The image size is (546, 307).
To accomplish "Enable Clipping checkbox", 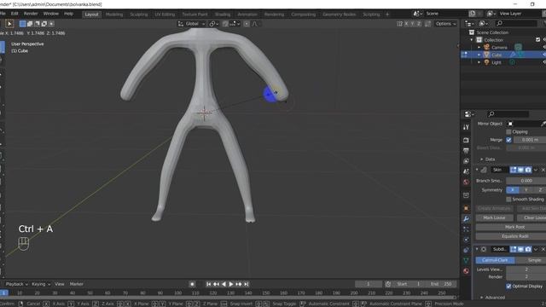I will (508, 132).
